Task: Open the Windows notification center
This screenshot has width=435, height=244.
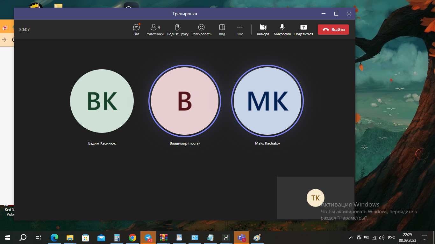Action: click(x=424, y=237)
